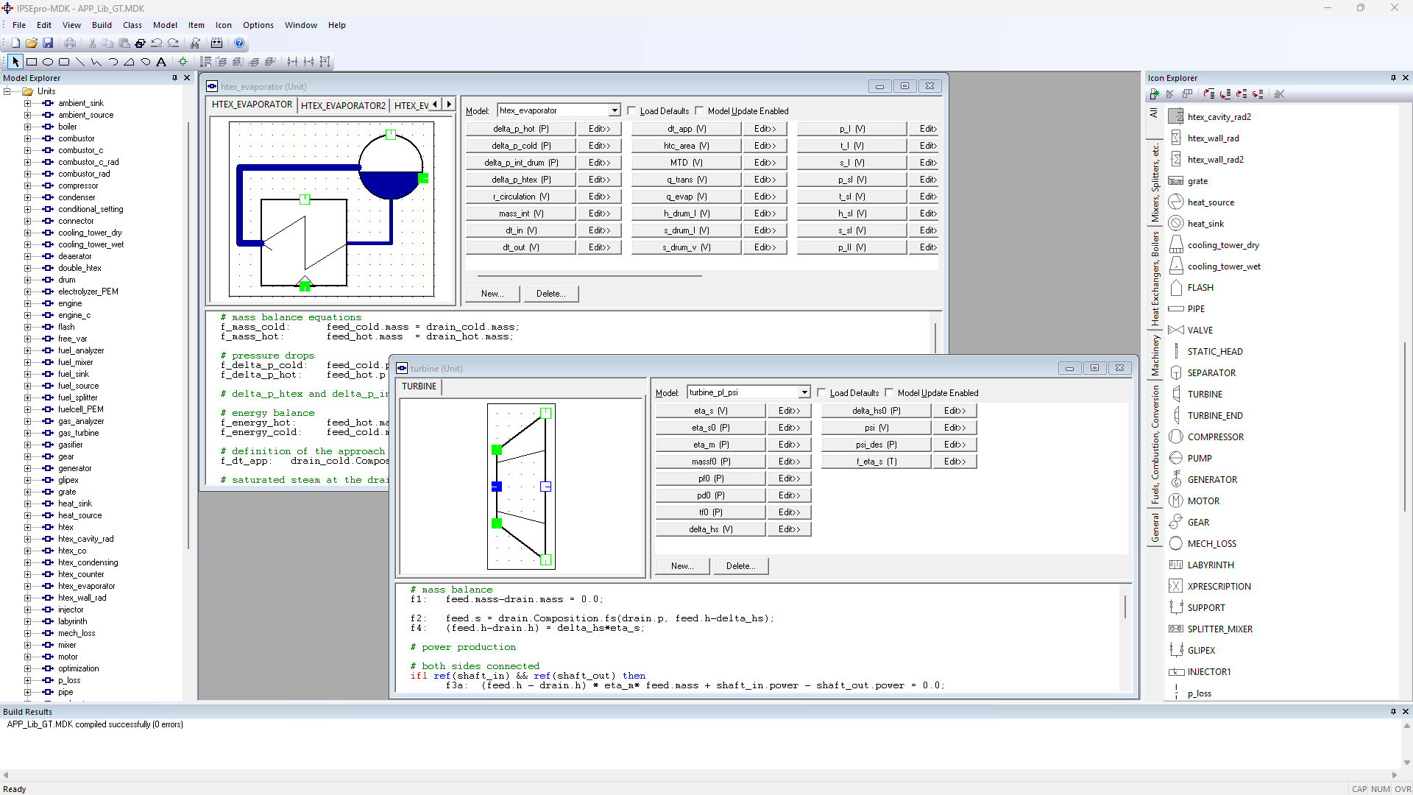The height and width of the screenshot is (795, 1413).
Task: Open the Class menu
Action: pyautogui.click(x=132, y=24)
